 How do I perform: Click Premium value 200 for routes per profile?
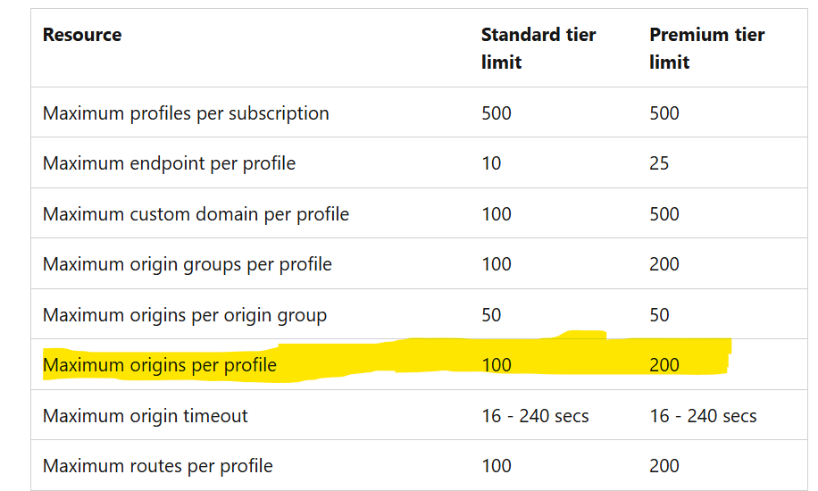664,466
